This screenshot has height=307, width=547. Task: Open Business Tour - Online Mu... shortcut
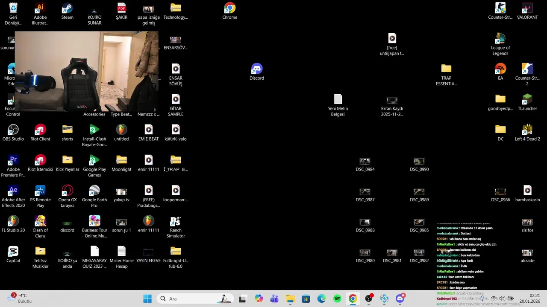pos(94,226)
